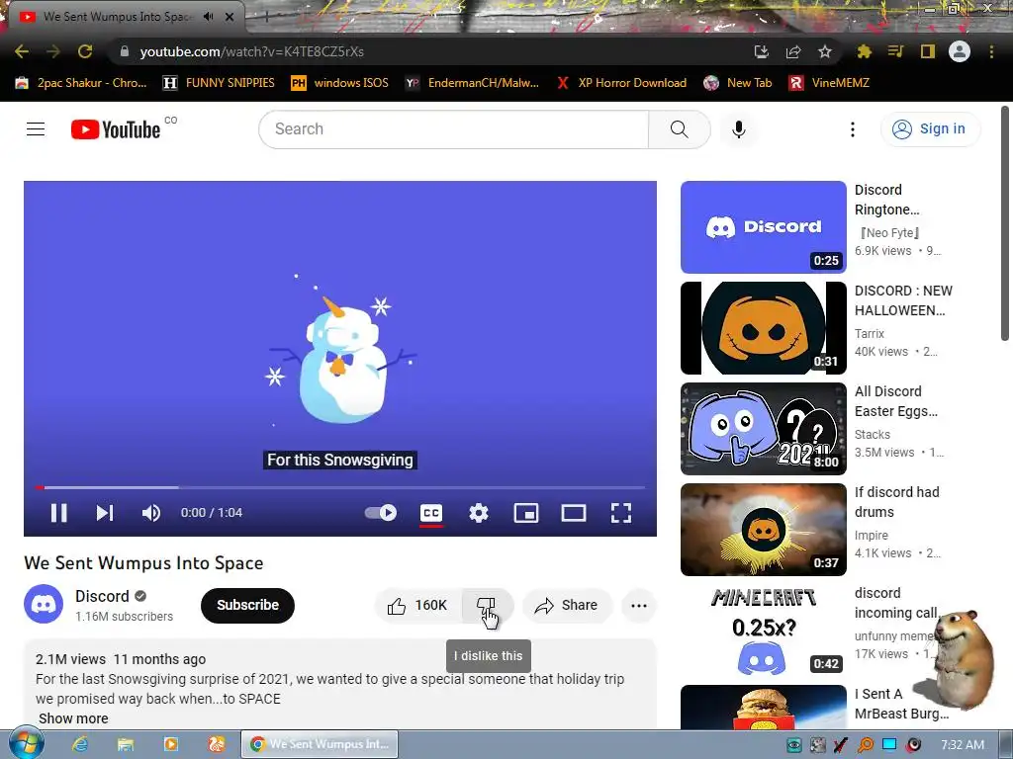The height and width of the screenshot is (759, 1013).
Task: Open All Discord Easter Eggs thumbnail
Action: click(x=763, y=429)
